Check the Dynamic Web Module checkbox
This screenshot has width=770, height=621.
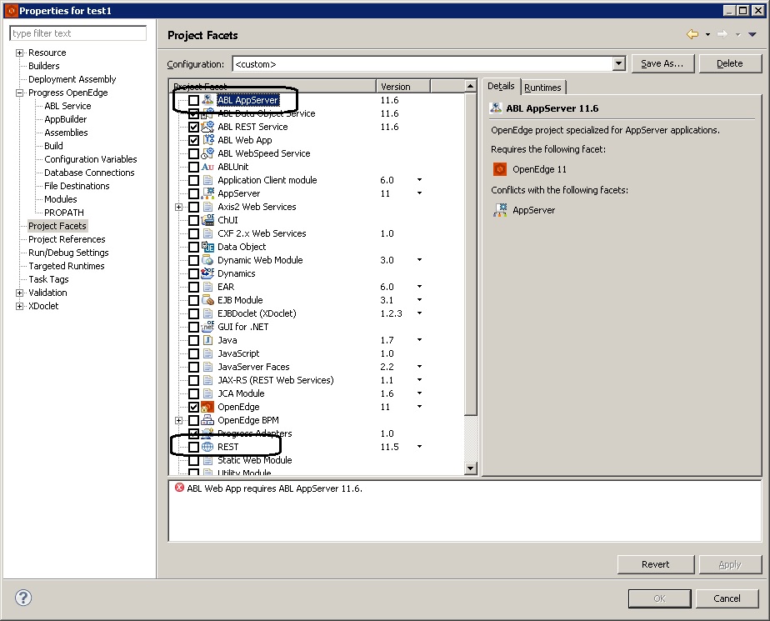194,260
